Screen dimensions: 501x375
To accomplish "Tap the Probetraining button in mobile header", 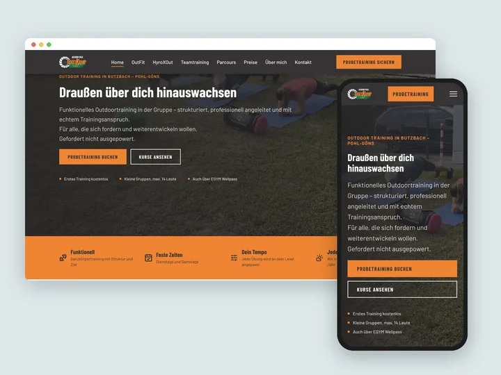I will (411, 94).
